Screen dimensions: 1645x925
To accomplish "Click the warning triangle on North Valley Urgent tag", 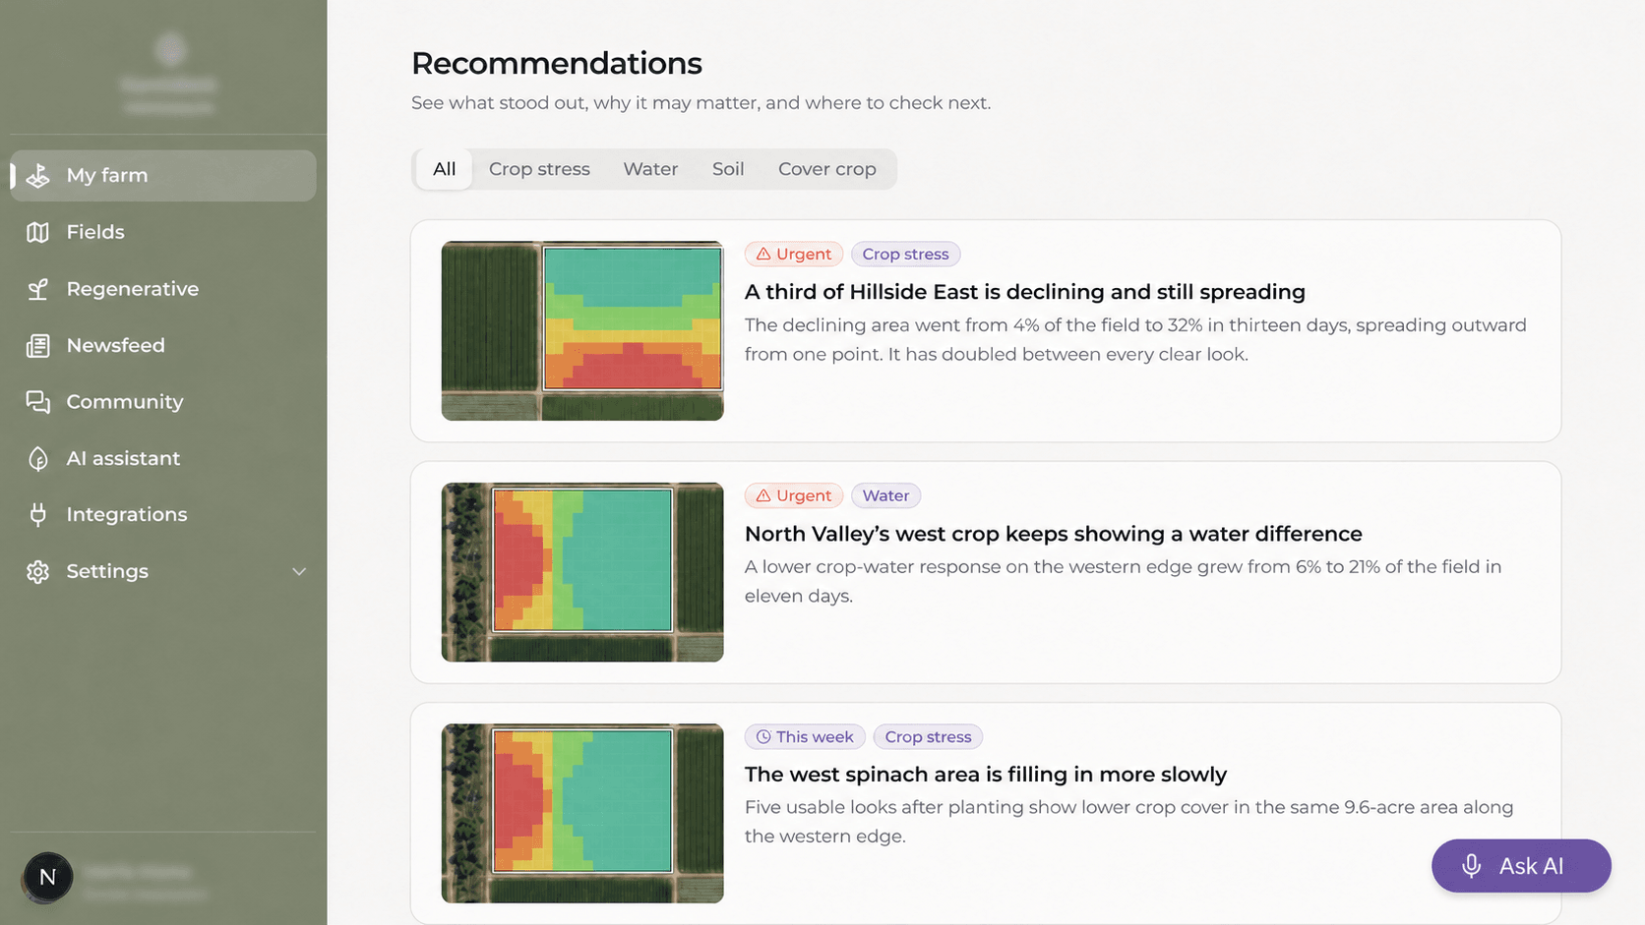I will coord(763,495).
